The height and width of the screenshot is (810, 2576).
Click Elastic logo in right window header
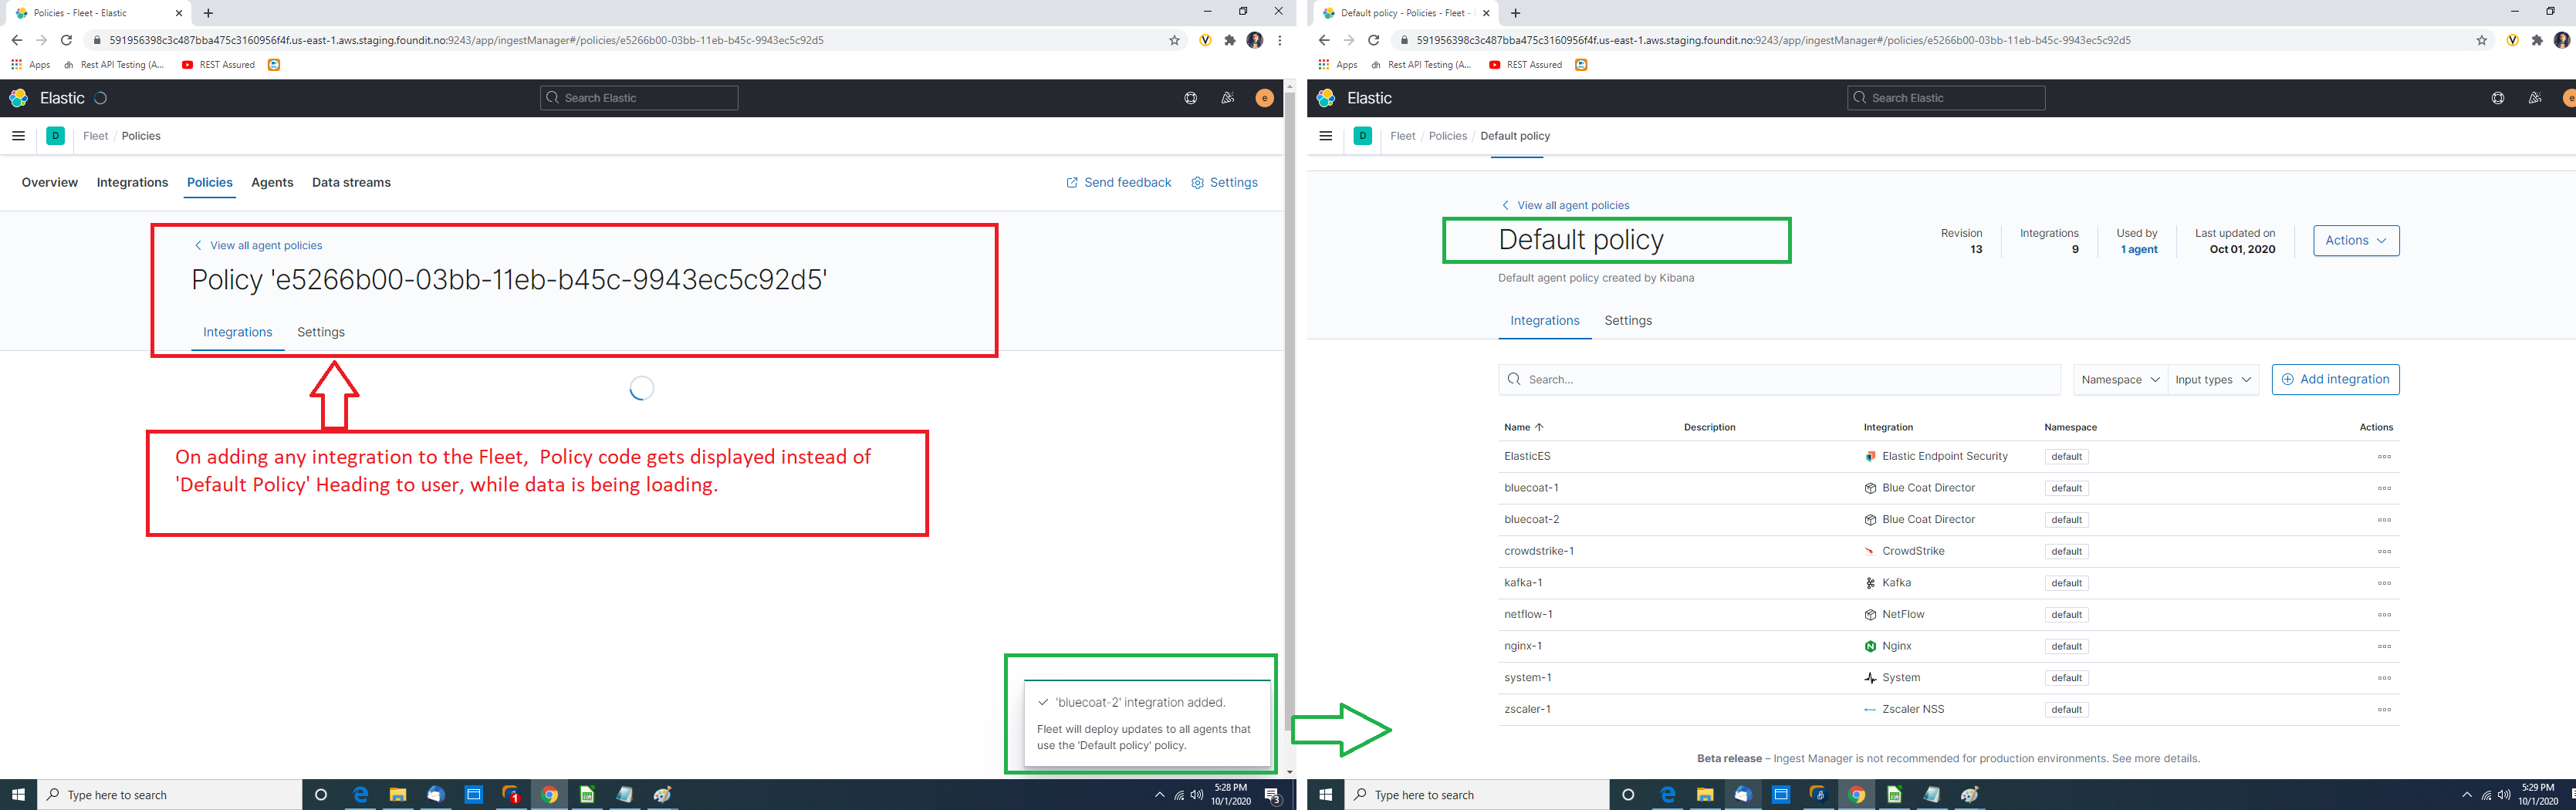click(1326, 98)
